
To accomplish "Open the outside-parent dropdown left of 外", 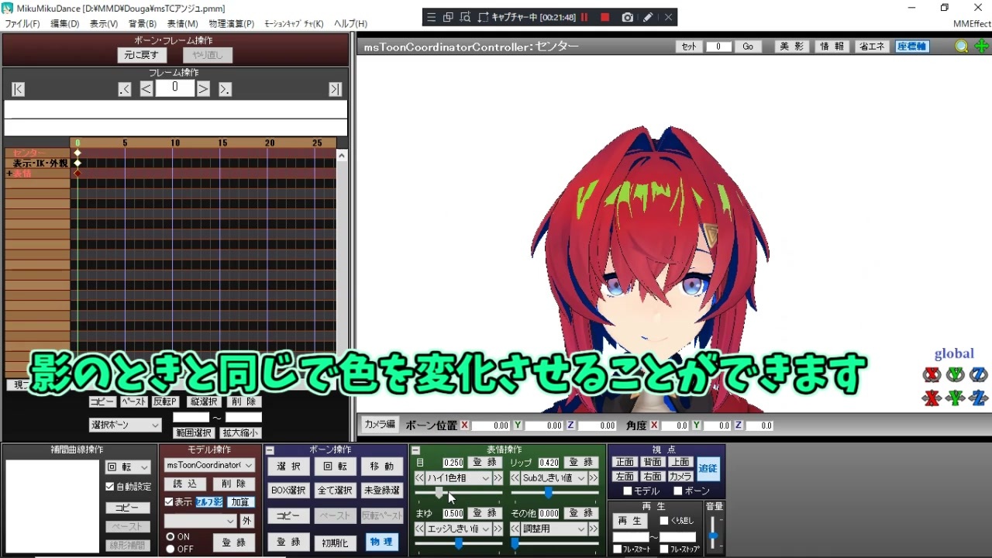I will 200,522.
